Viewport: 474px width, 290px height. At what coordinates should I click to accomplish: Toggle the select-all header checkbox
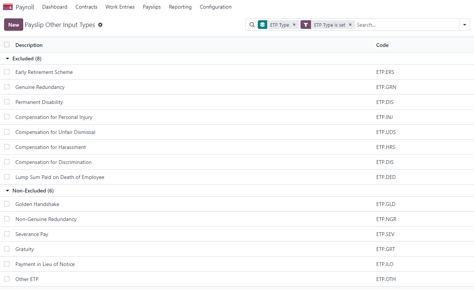click(7, 45)
